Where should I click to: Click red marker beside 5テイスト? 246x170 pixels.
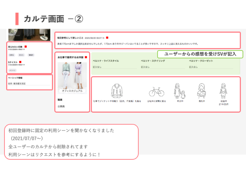tap(21, 62)
